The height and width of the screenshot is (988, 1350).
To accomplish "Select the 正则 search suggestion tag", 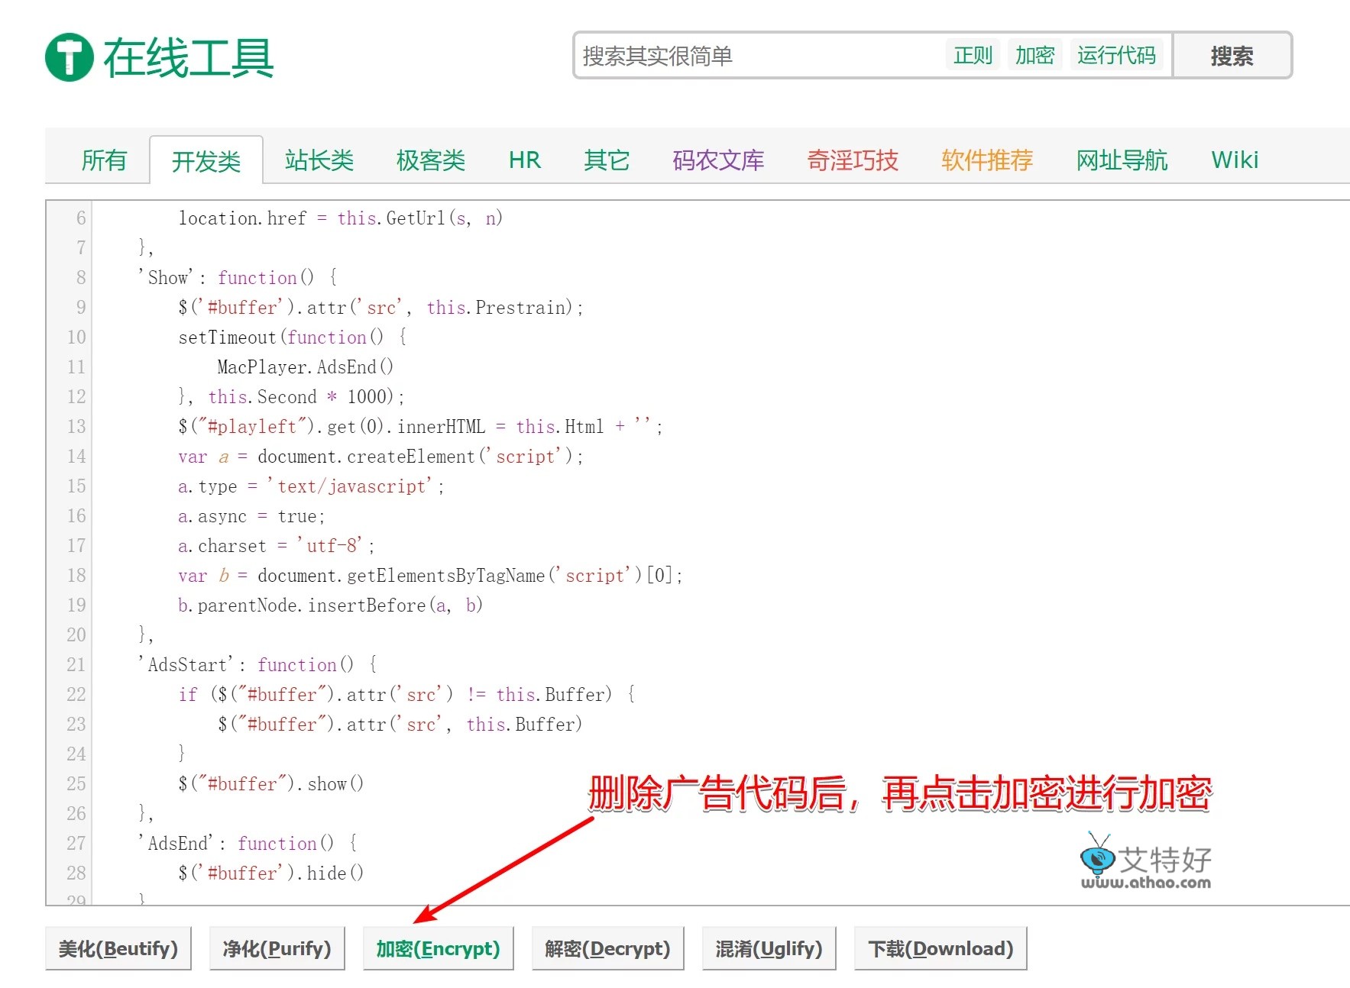I will (x=973, y=56).
